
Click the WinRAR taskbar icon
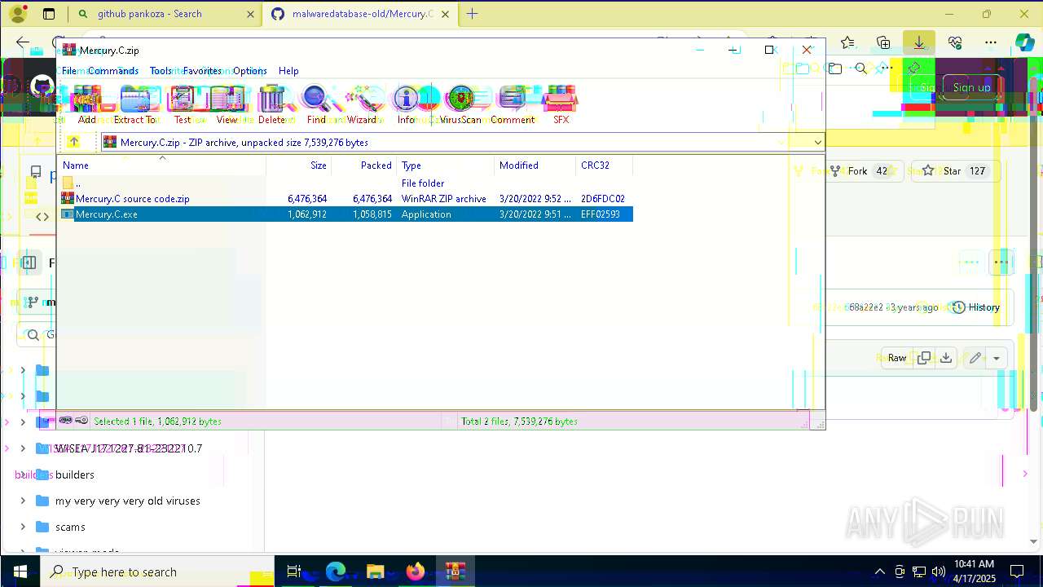(x=455, y=572)
